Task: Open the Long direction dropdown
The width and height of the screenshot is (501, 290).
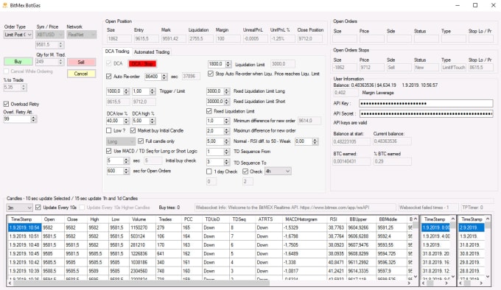Action: click(x=121, y=141)
